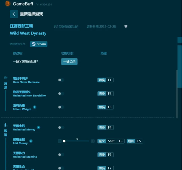Click the Edit Money slider handle
The height and width of the screenshot is (170, 182).
(64, 141)
